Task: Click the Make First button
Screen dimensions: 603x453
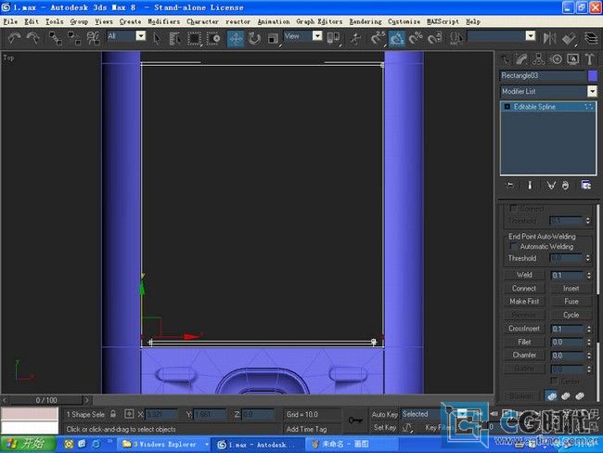Action: [x=524, y=301]
